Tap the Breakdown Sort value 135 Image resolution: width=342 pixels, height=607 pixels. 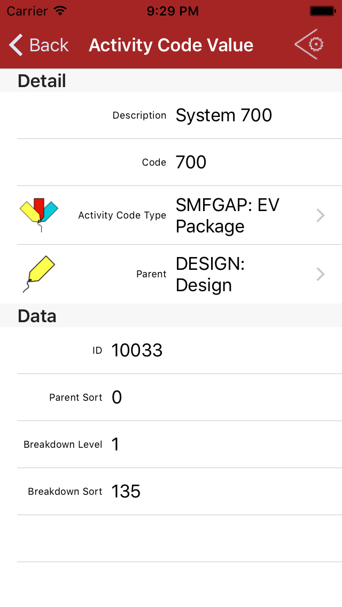coord(126,491)
